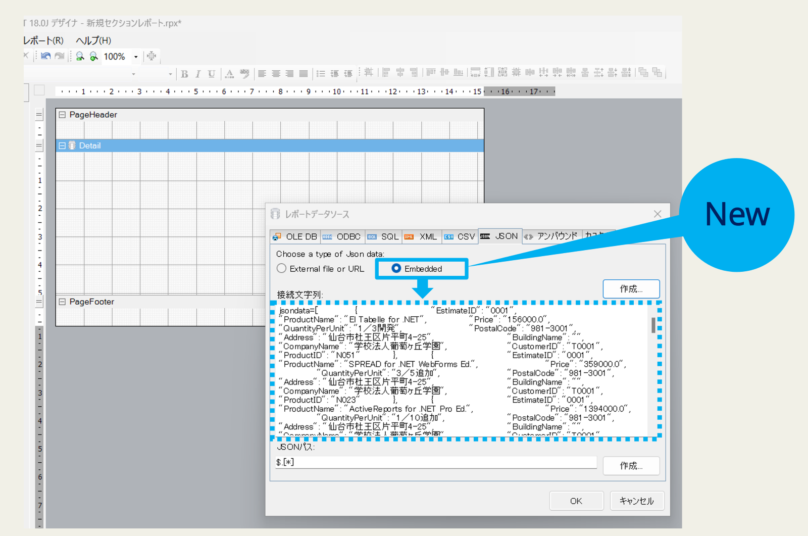The height and width of the screenshot is (536, 808).
Task: Align controls to left edges
Action: point(386,73)
